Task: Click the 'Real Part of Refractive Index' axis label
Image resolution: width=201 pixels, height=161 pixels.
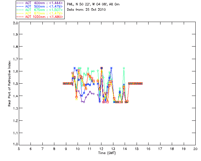Action: [9, 83]
